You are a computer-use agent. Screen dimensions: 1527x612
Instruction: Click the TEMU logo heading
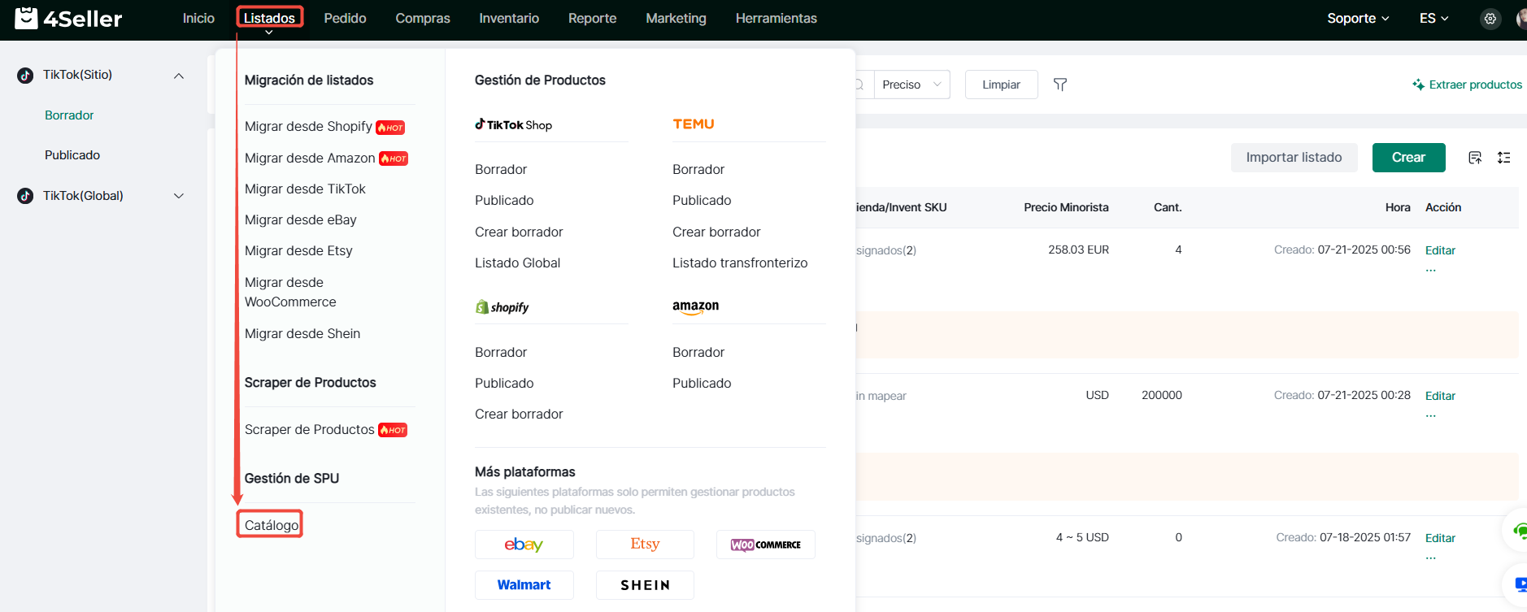click(694, 124)
